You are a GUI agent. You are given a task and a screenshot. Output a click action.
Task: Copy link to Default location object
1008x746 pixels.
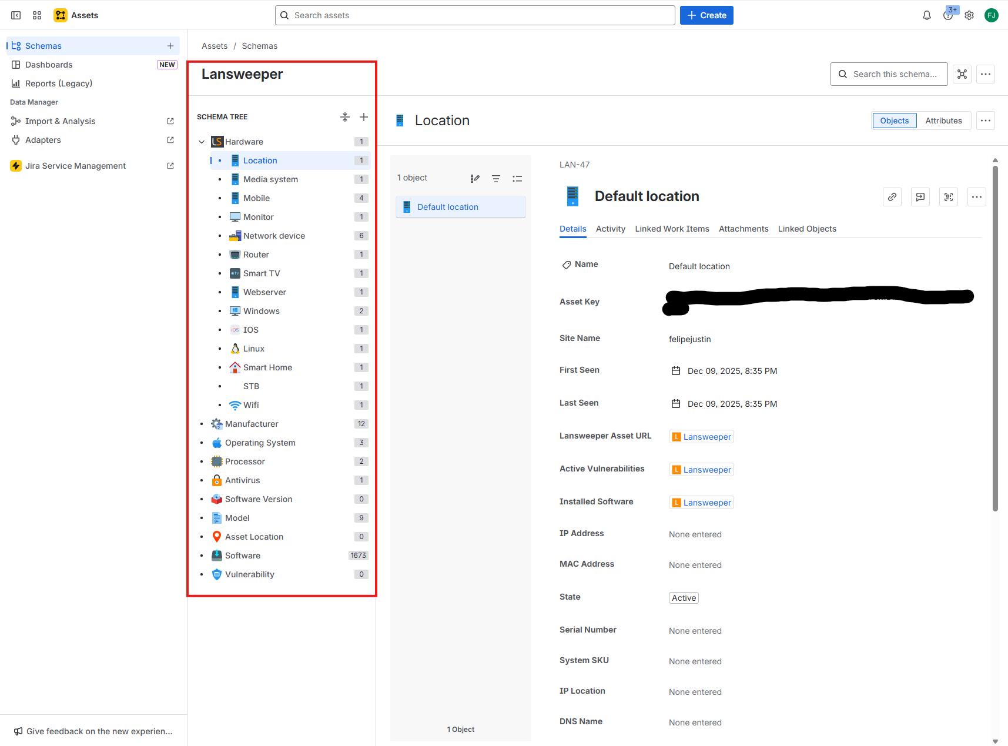click(x=892, y=197)
